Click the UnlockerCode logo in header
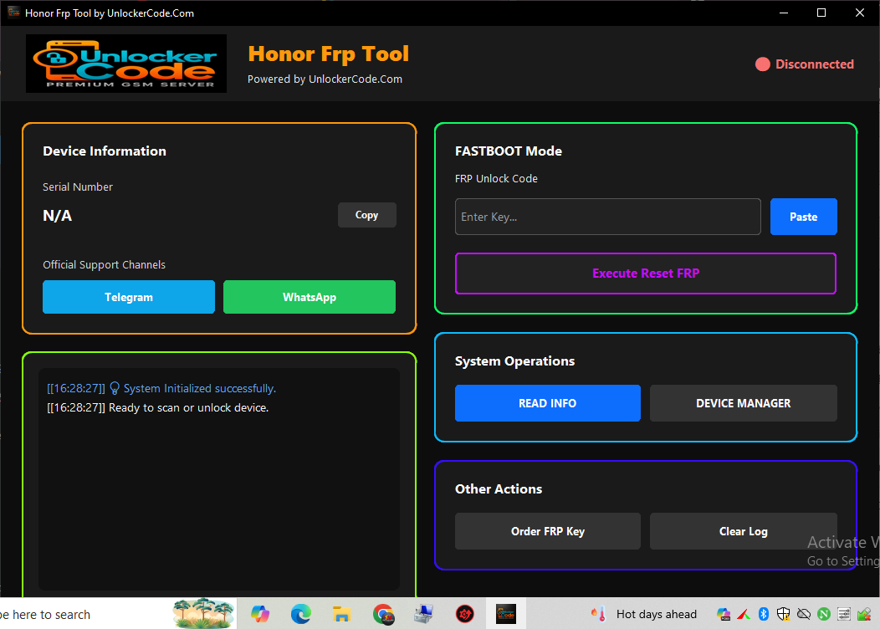This screenshot has width=880, height=629. pyautogui.click(x=126, y=64)
